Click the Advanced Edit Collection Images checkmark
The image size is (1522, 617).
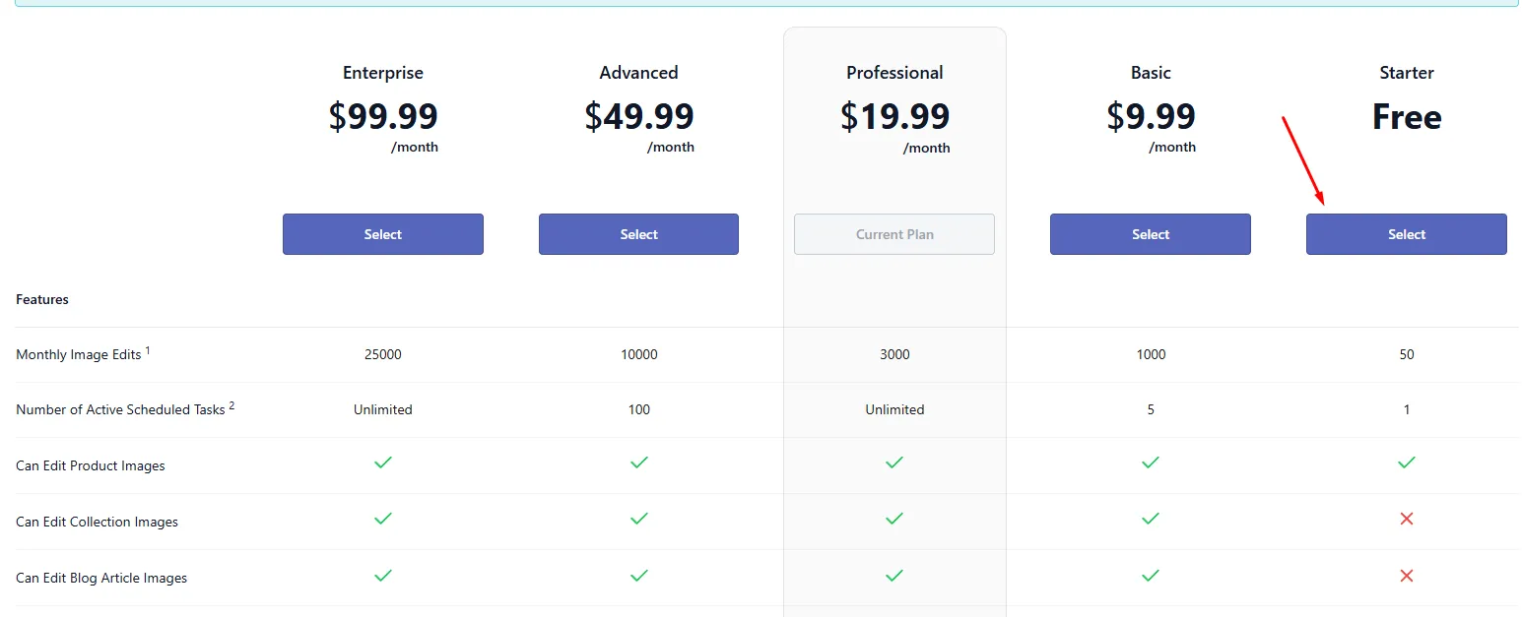point(639,519)
